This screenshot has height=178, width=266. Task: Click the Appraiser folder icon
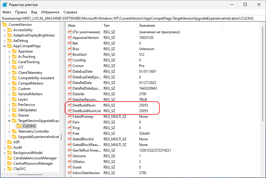coord(14,51)
